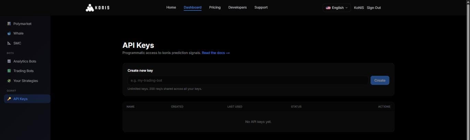Click the Analytics Bots icon

coord(9,61)
